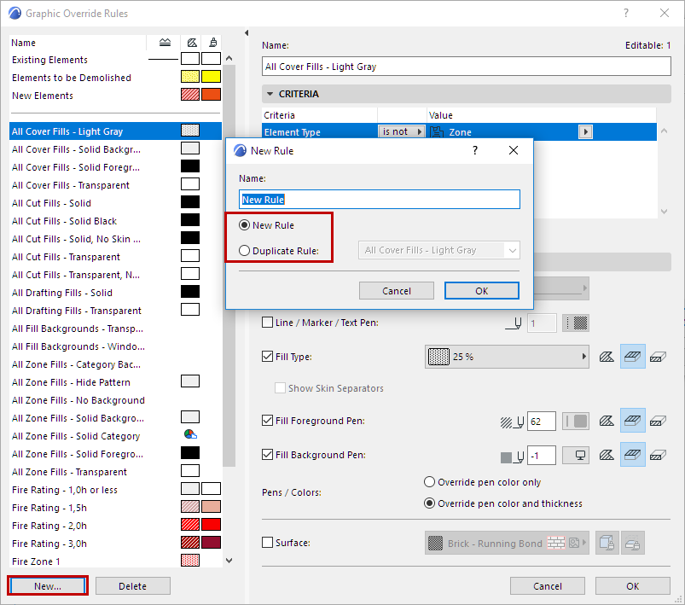Click the Surface override 3D elements icon
685x605 pixels.
coord(607,543)
